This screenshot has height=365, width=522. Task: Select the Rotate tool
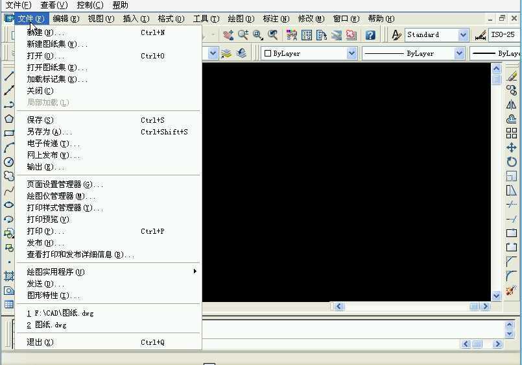coord(512,162)
